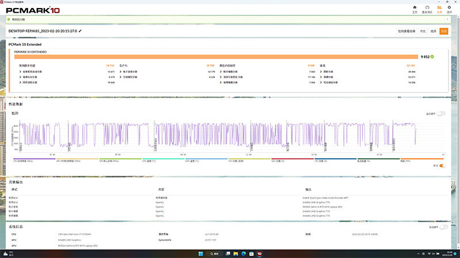Expand the app start-up score row (13 671)
The image size is (460, 258).
pos(67,72)
